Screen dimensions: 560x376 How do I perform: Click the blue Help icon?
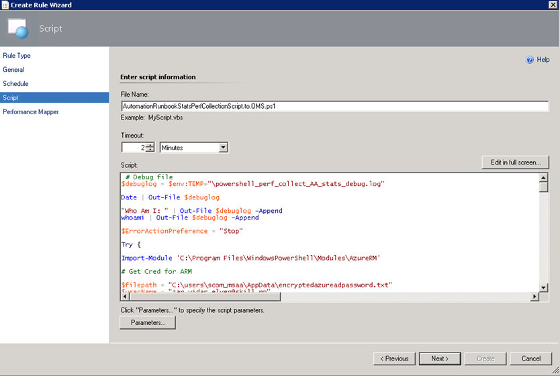point(530,60)
